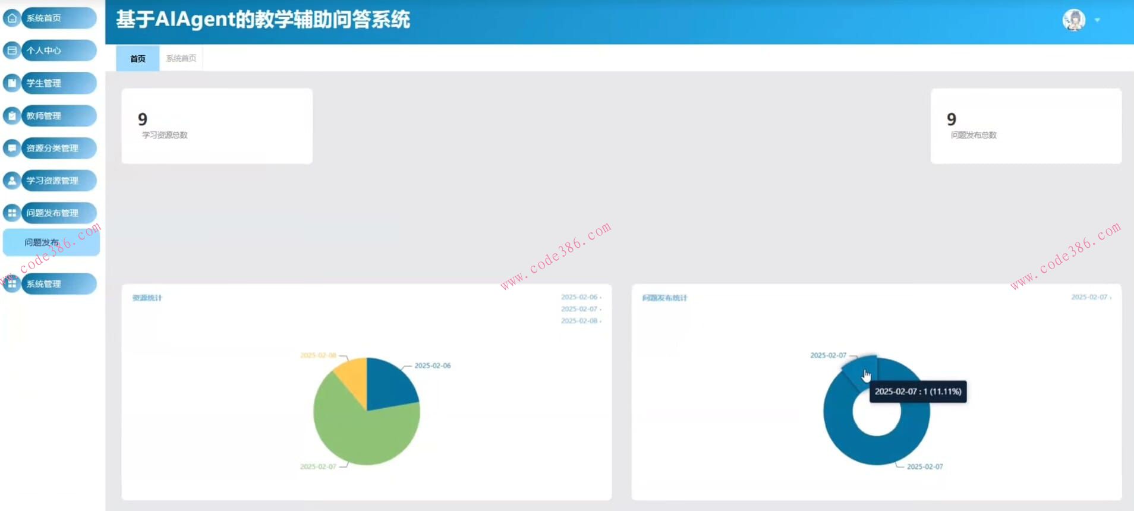Click the 学习资源总数 count card
Viewport: 1134px width, 511px height.
[x=217, y=126]
